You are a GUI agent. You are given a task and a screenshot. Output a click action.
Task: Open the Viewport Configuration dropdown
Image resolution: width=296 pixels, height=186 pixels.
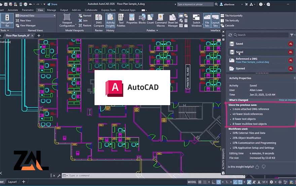point(67,21)
